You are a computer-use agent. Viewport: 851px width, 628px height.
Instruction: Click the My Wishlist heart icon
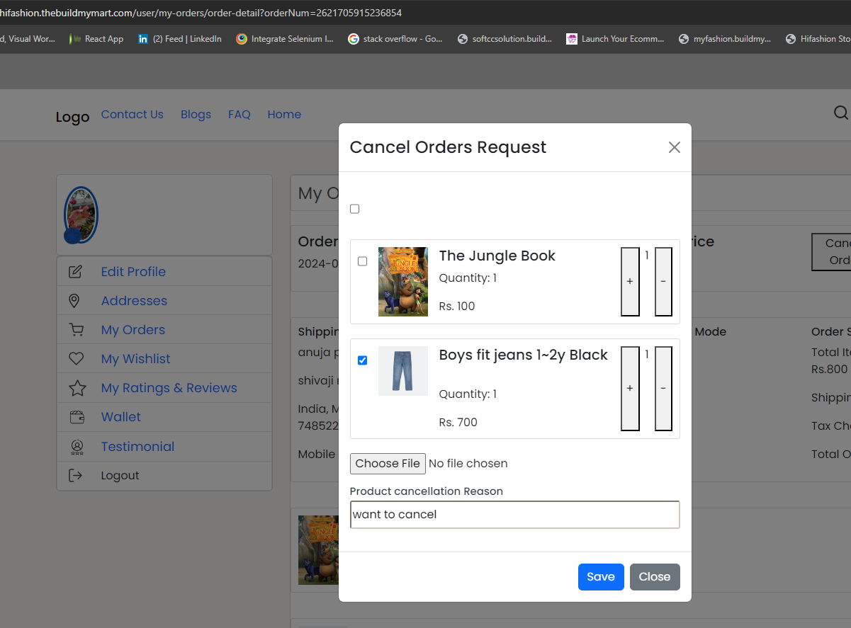(76, 359)
